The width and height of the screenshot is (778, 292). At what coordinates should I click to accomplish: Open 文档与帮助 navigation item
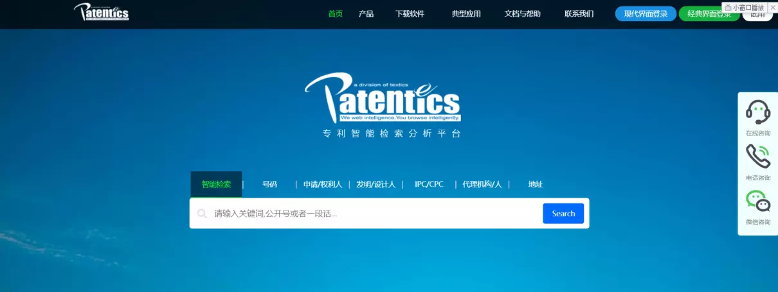coord(523,14)
